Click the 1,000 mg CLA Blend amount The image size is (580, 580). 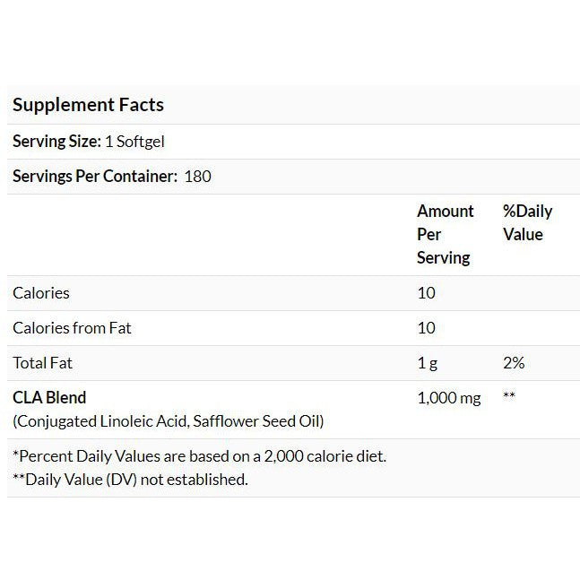click(x=449, y=398)
